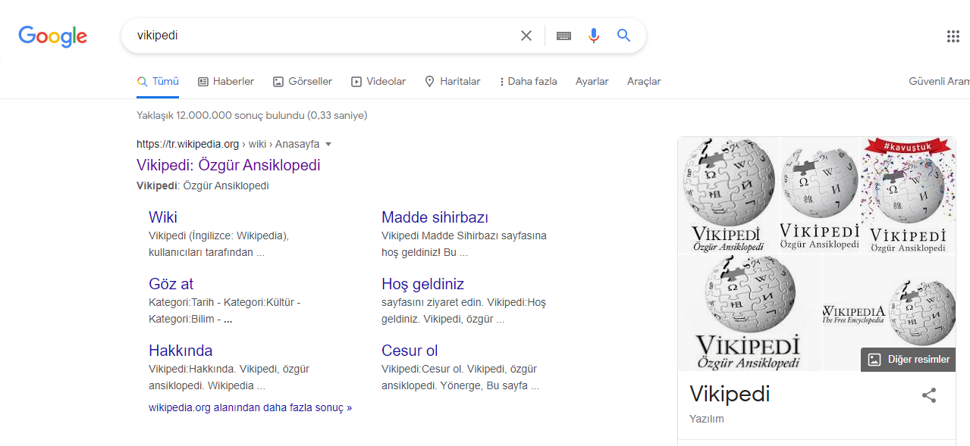Select the Tümü tab

click(x=158, y=82)
